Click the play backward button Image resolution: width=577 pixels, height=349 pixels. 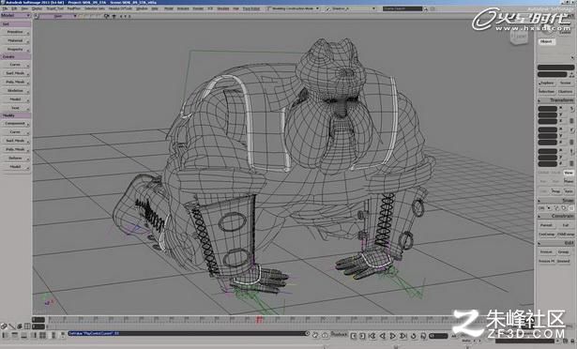point(383,336)
